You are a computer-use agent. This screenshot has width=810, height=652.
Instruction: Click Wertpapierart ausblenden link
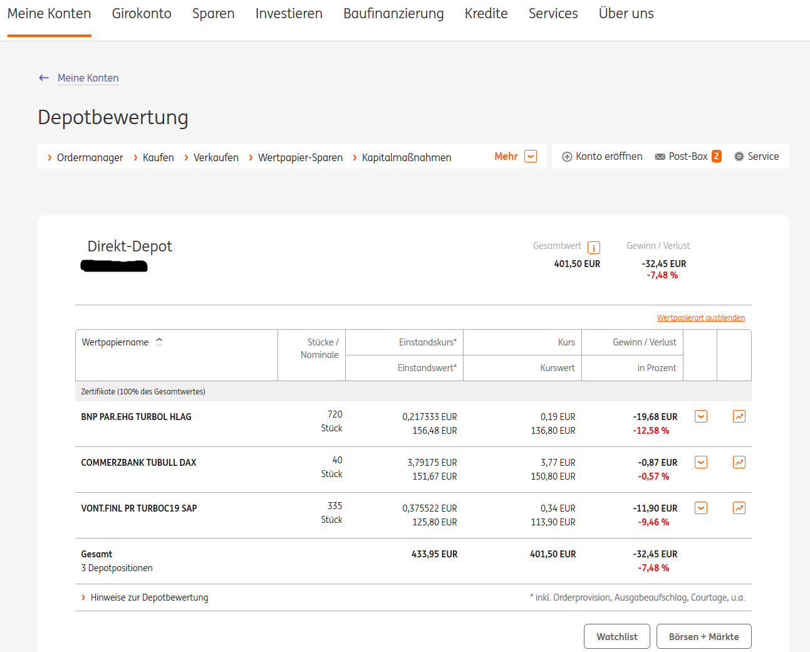click(700, 318)
